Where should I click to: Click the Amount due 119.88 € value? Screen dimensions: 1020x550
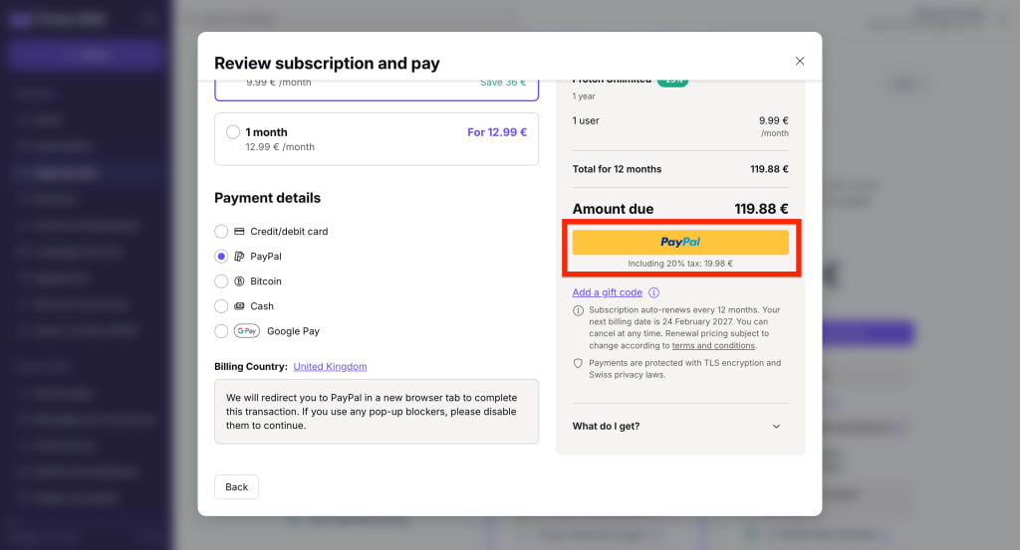click(761, 209)
